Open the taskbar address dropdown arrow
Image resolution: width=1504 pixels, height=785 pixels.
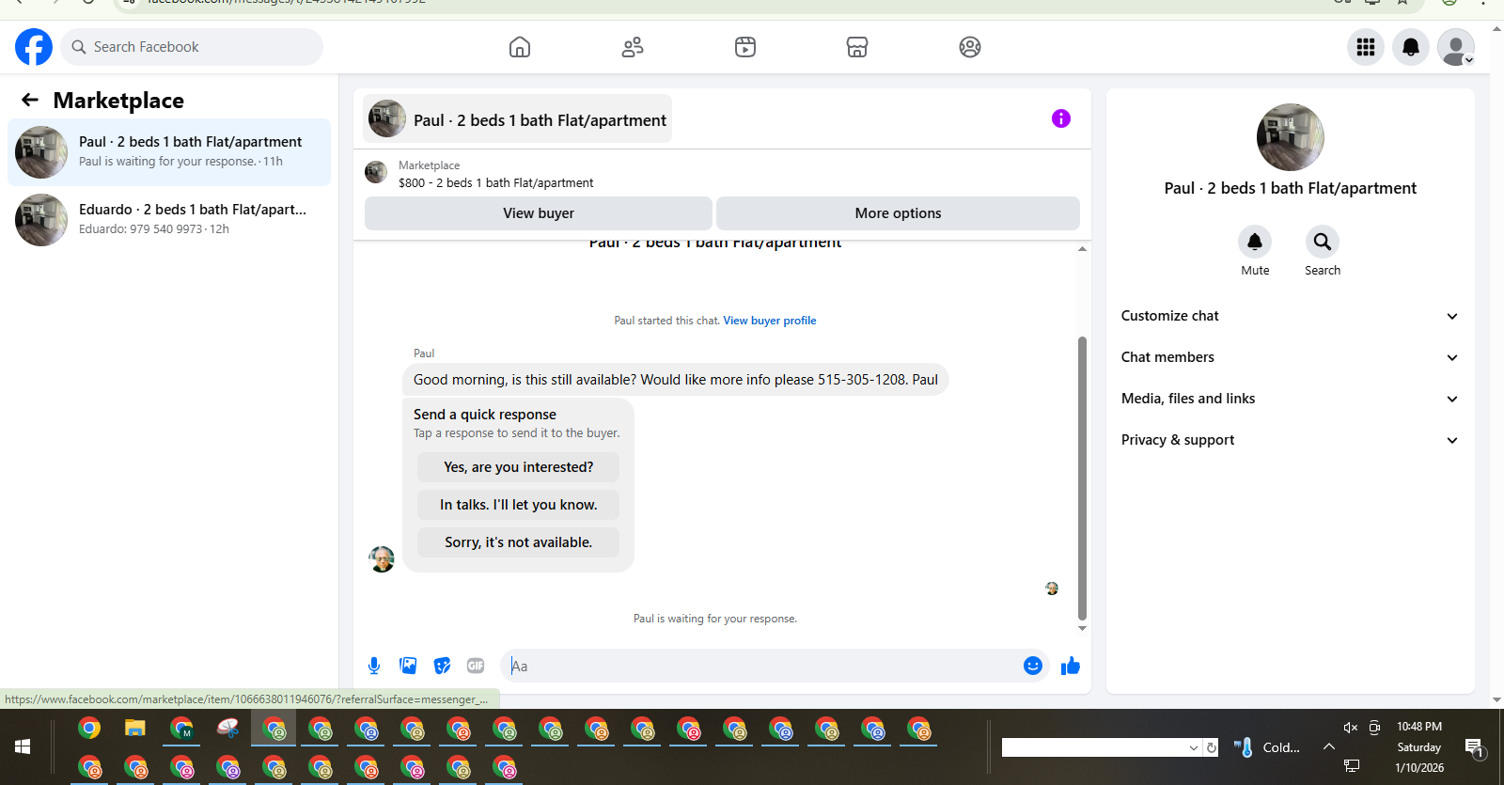[1194, 747]
